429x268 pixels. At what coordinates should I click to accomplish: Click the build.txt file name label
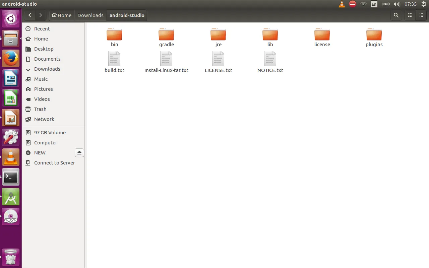[x=114, y=70]
